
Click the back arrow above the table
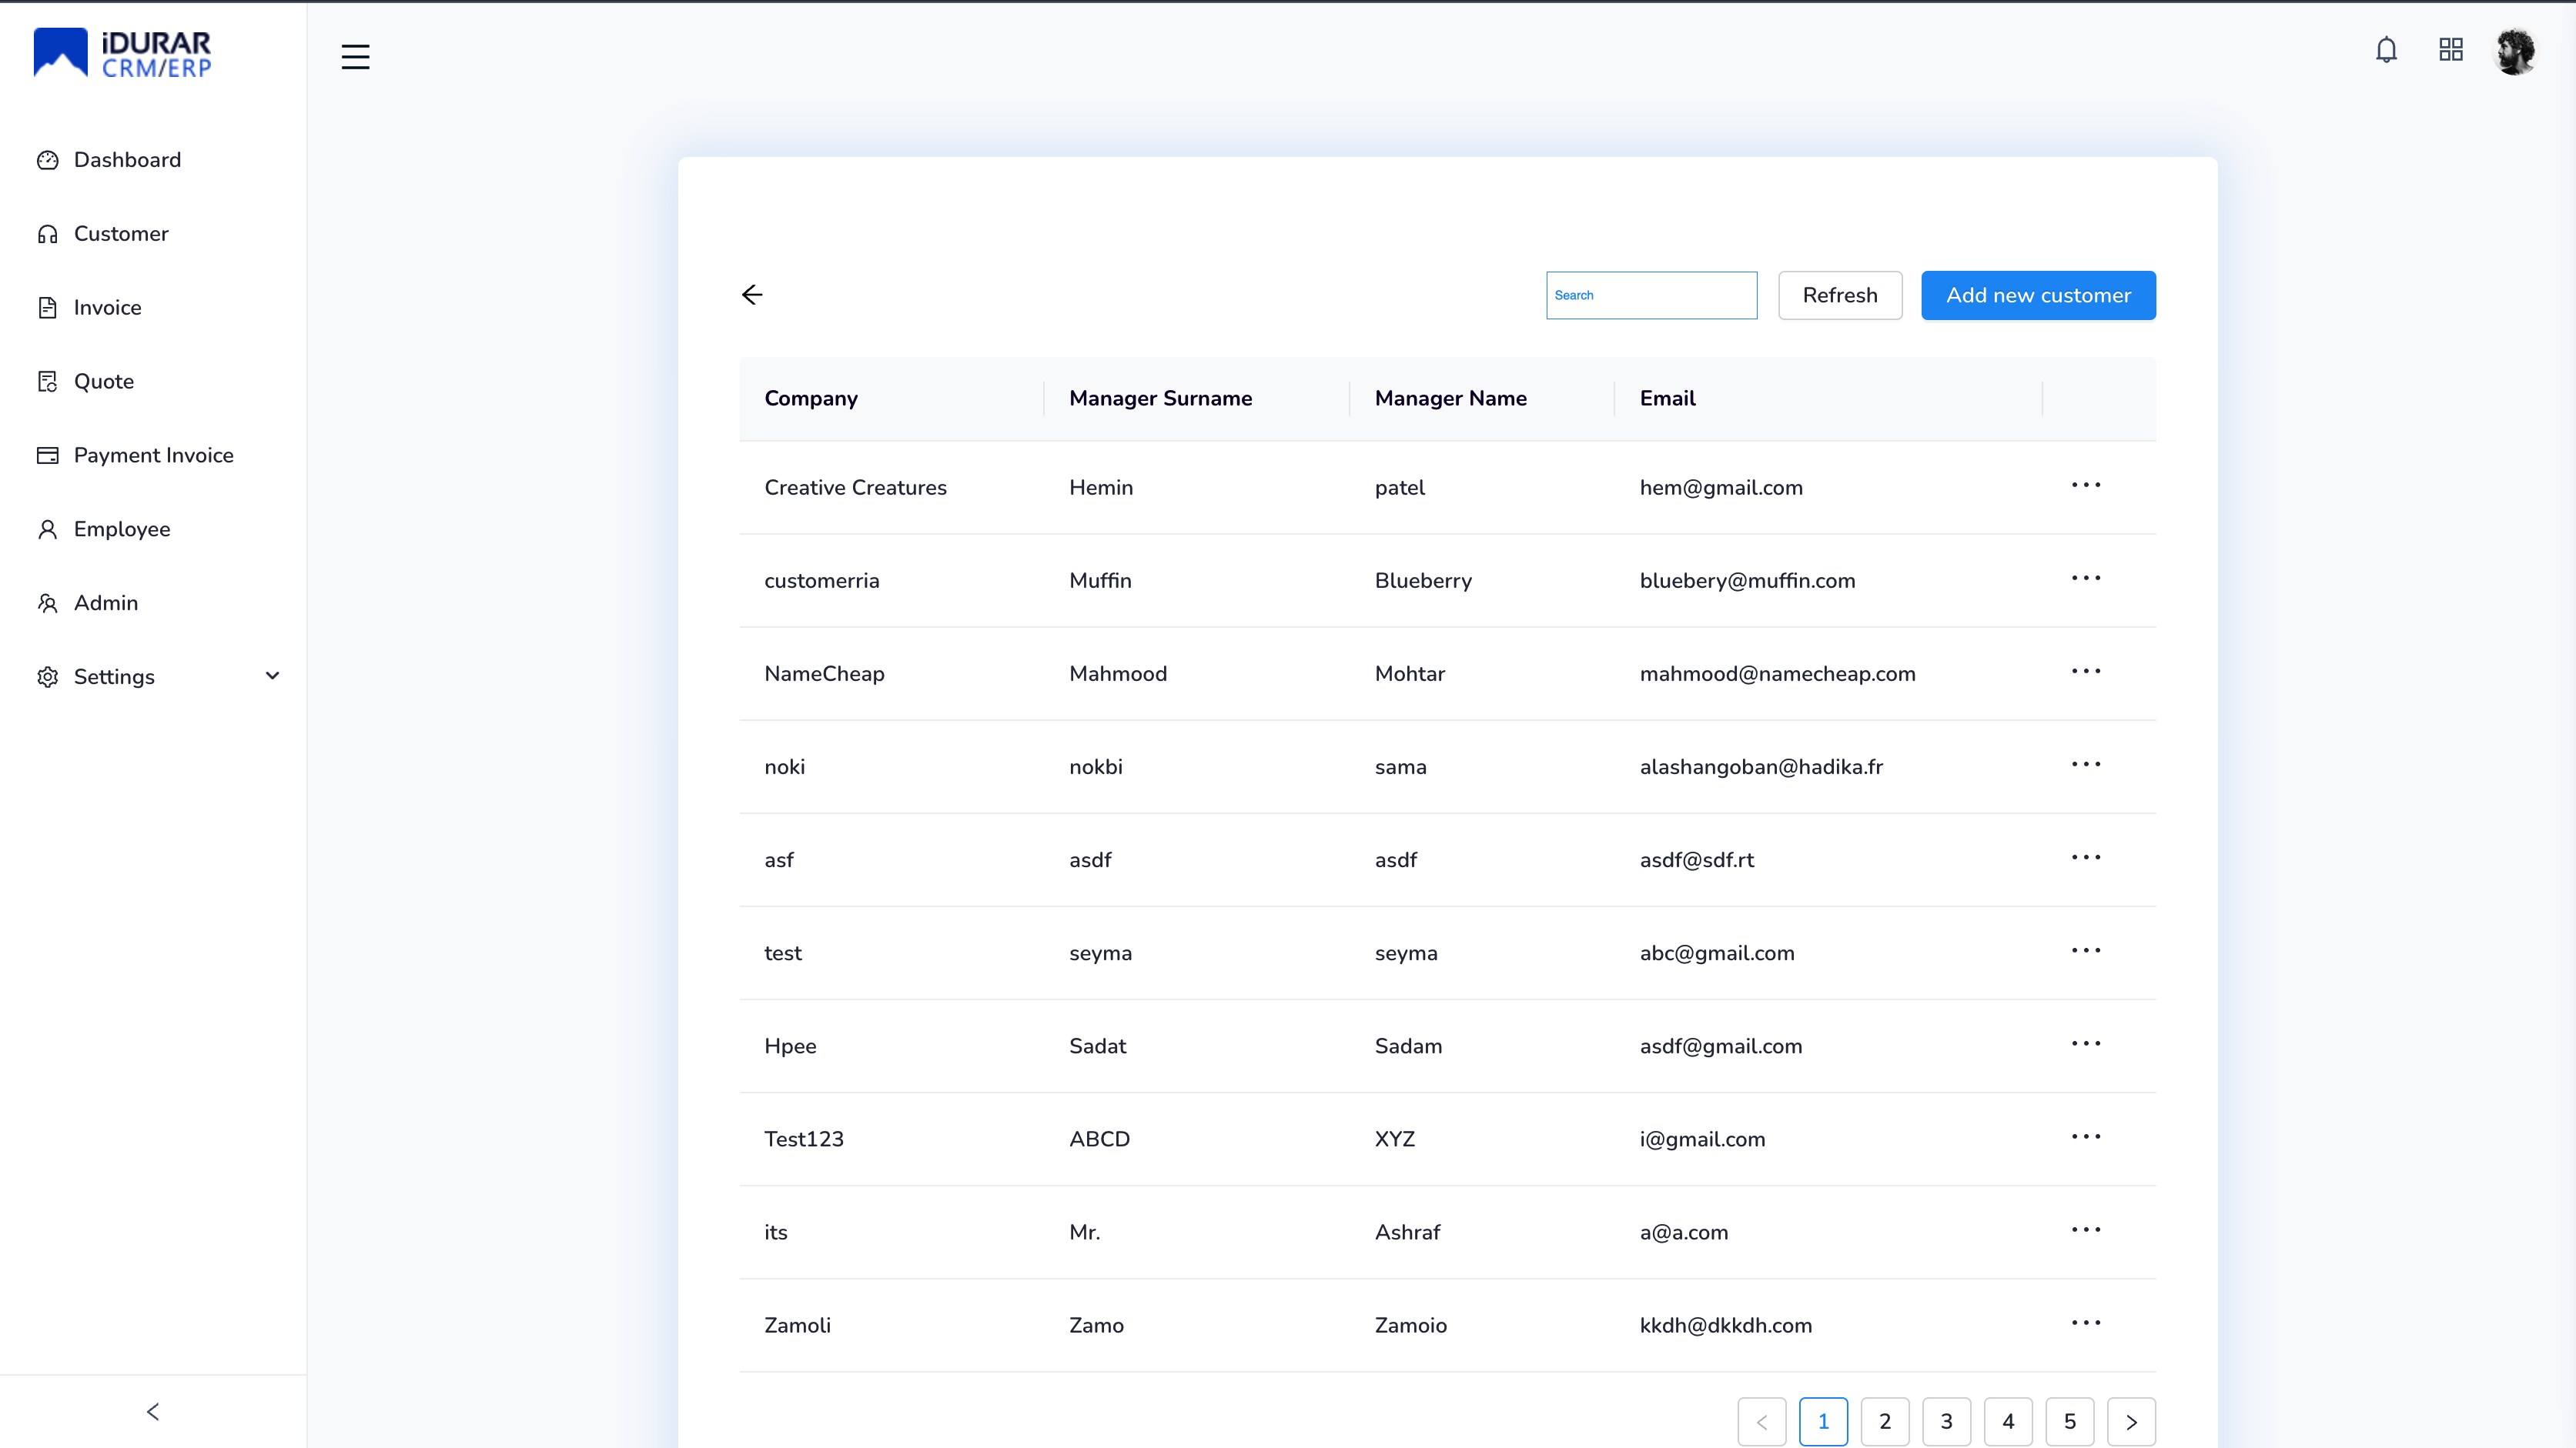pyautogui.click(x=752, y=295)
